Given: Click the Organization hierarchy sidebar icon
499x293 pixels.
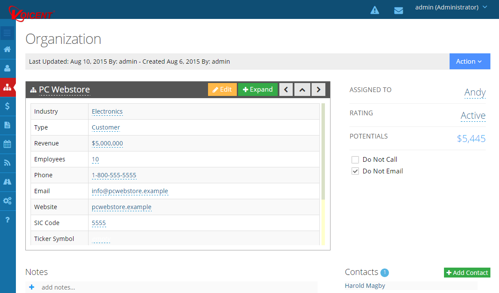Looking at the screenshot, I should coord(8,87).
